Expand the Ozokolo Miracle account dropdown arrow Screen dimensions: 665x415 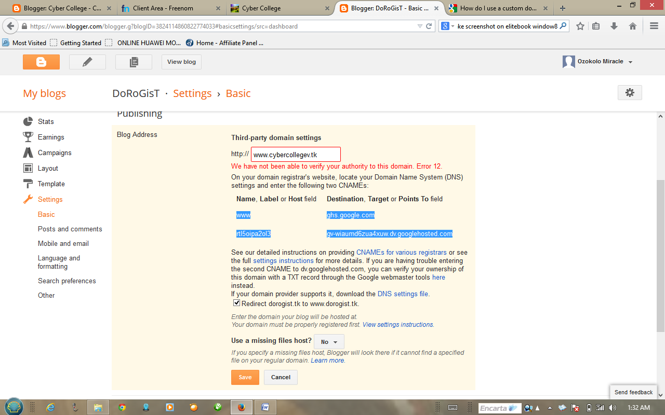631,62
